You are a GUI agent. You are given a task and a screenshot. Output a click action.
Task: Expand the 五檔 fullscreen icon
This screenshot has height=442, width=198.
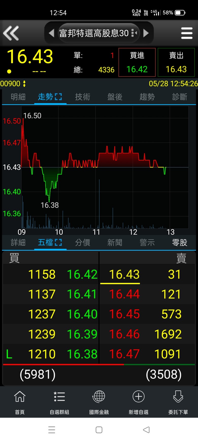[58, 243]
